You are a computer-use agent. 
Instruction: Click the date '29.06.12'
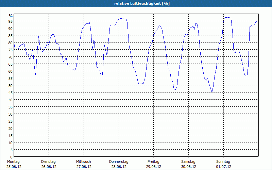[x=154, y=167]
